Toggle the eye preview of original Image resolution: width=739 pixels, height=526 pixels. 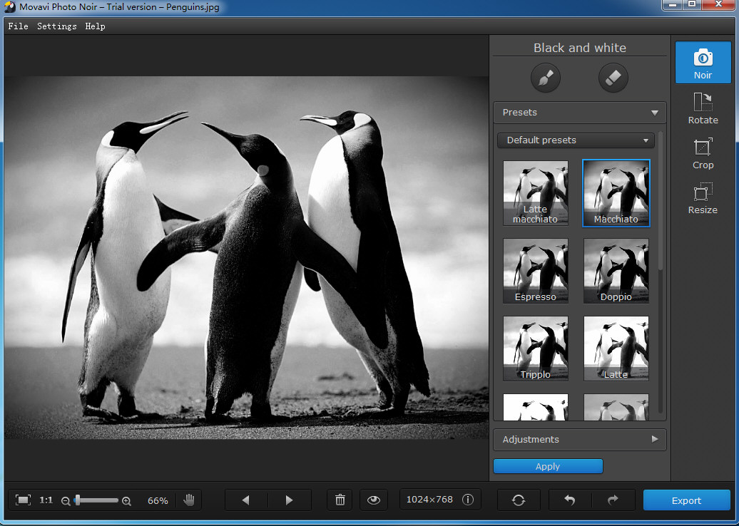(374, 500)
